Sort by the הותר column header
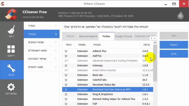 pyautogui.click(x=69, y=45)
